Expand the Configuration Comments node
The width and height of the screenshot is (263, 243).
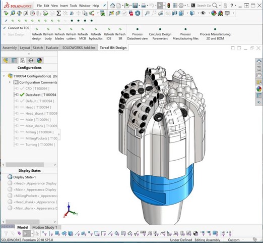(x=10, y=82)
